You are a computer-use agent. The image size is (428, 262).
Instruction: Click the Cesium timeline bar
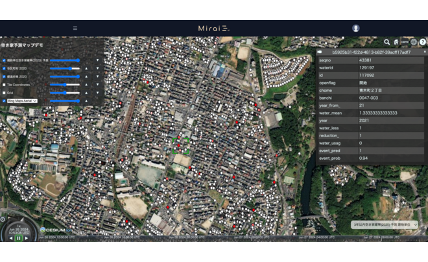tap(227, 237)
